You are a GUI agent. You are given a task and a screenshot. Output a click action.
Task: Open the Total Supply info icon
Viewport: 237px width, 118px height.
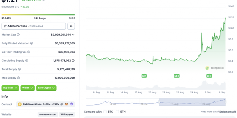pyautogui.click(x=19, y=69)
